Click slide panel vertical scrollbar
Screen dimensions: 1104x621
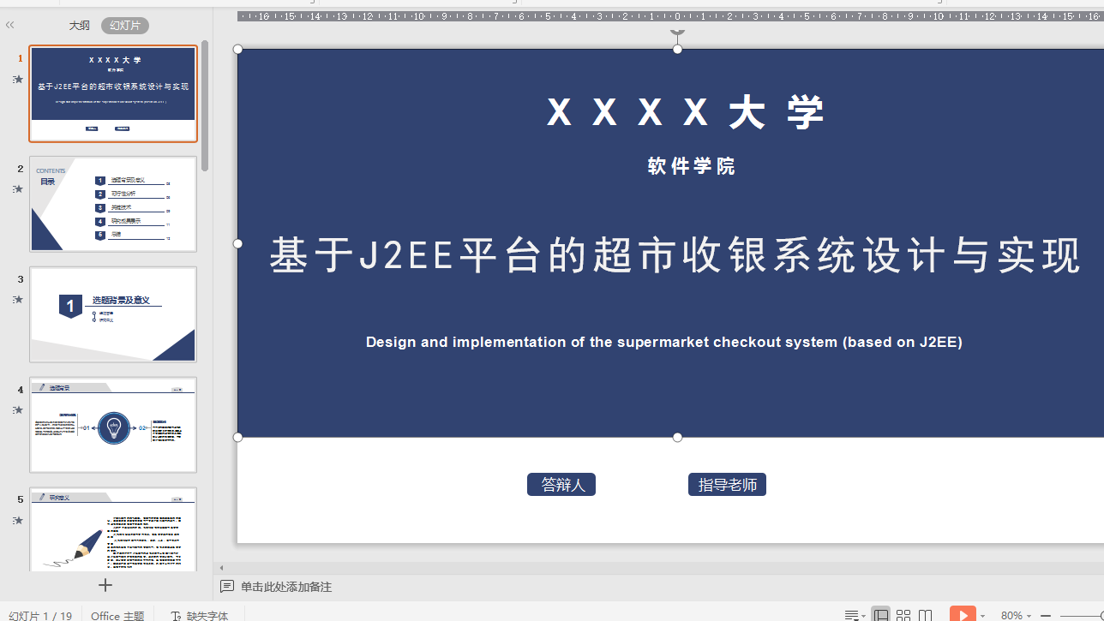coord(205,106)
